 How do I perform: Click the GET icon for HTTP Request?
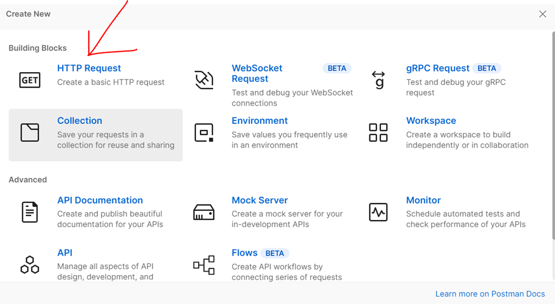[x=30, y=80]
